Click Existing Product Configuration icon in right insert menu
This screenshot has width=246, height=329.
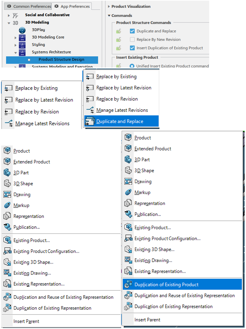(128, 238)
